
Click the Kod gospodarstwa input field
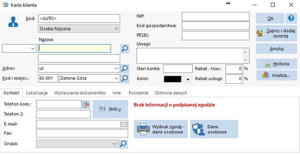pos(215,26)
